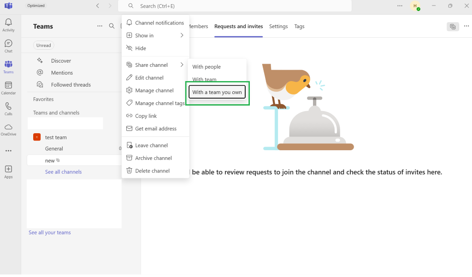Go forward using the navigation arrow
Image resolution: width=472 pixels, height=277 pixels.
110,6
